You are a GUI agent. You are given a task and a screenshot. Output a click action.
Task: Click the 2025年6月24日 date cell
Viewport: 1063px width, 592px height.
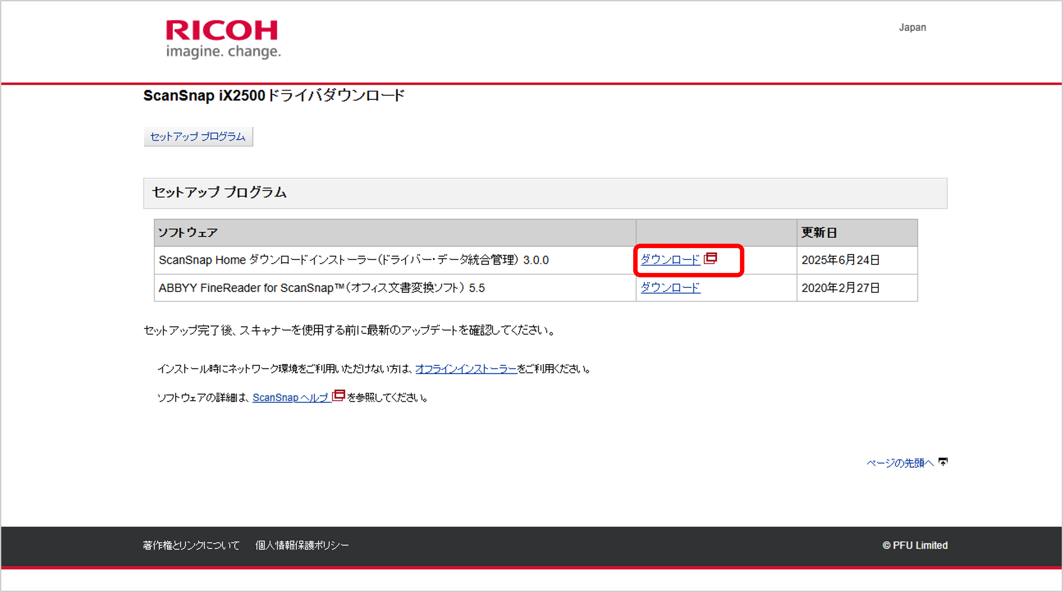(x=840, y=260)
